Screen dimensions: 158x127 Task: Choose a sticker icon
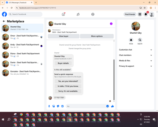click(58, 106)
